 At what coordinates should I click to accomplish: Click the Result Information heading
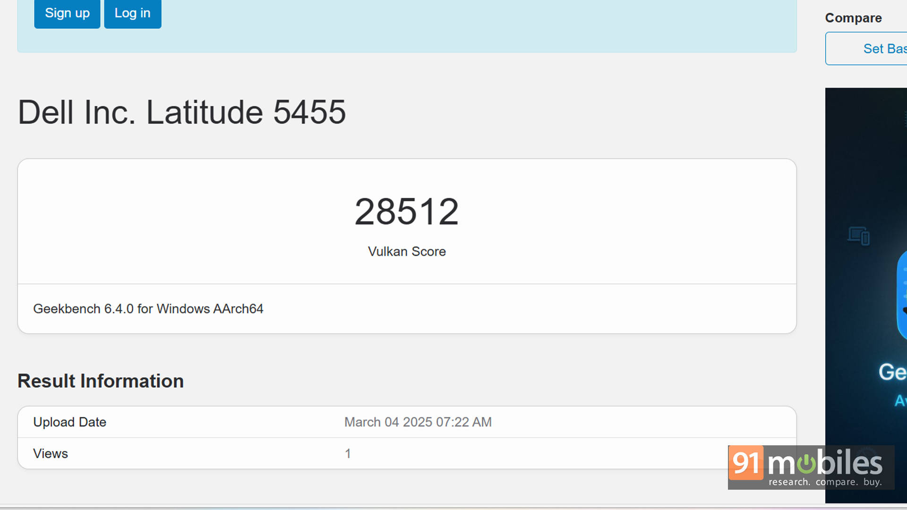point(101,381)
